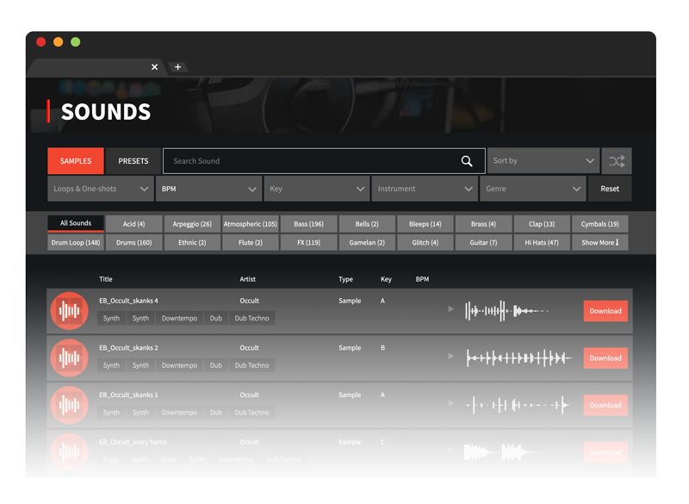The height and width of the screenshot is (504, 689).
Task: Filter by Glitch (4)
Action: coord(425,243)
